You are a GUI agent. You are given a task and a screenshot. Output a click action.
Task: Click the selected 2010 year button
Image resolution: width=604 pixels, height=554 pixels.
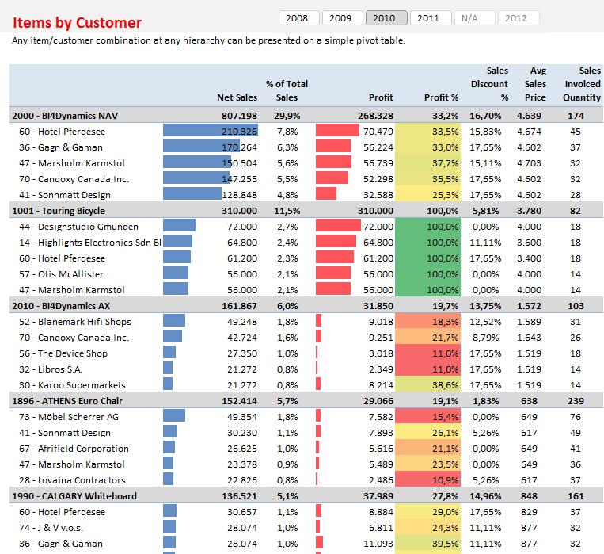[x=386, y=18]
